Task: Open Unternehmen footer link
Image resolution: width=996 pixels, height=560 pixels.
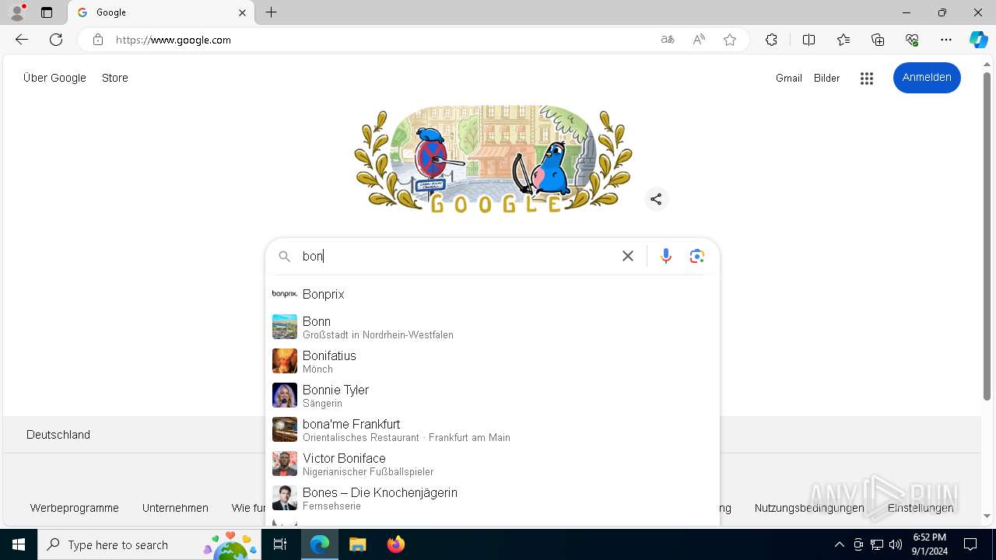Action: [175, 508]
